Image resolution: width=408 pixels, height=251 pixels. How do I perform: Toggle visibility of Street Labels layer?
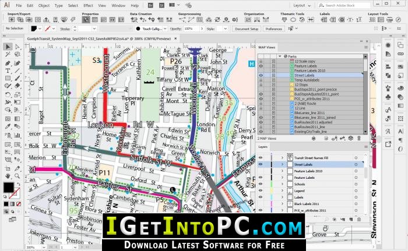coord(261,164)
